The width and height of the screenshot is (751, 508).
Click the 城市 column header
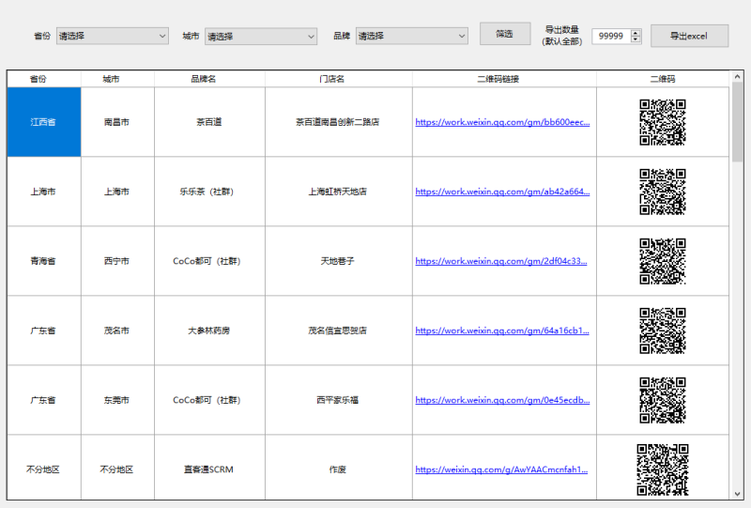[x=118, y=79]
